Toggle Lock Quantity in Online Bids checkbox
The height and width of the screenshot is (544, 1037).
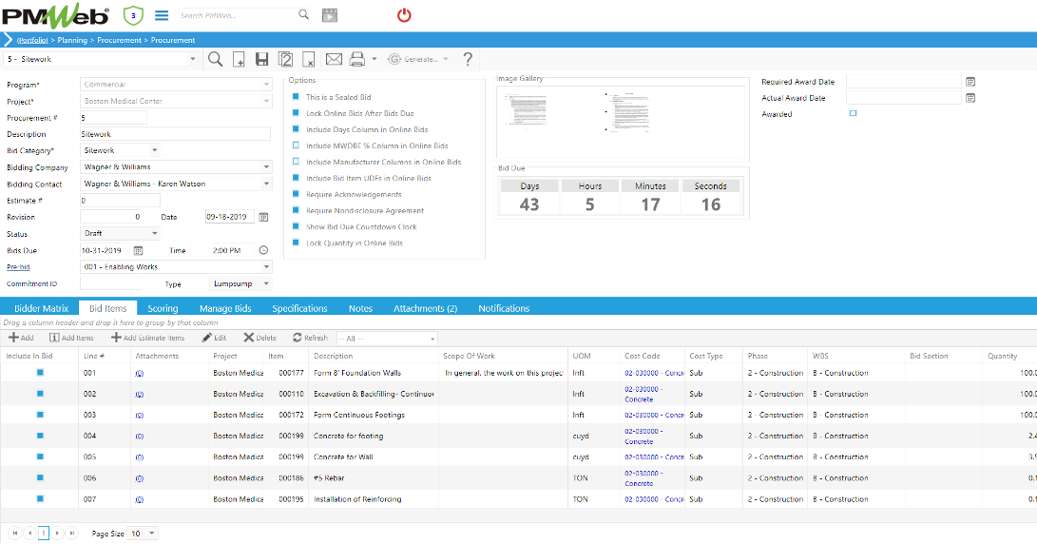[x=296, y=243]
